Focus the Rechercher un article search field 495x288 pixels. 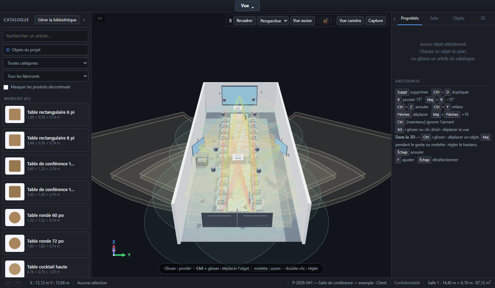click(x=45, y=36)
